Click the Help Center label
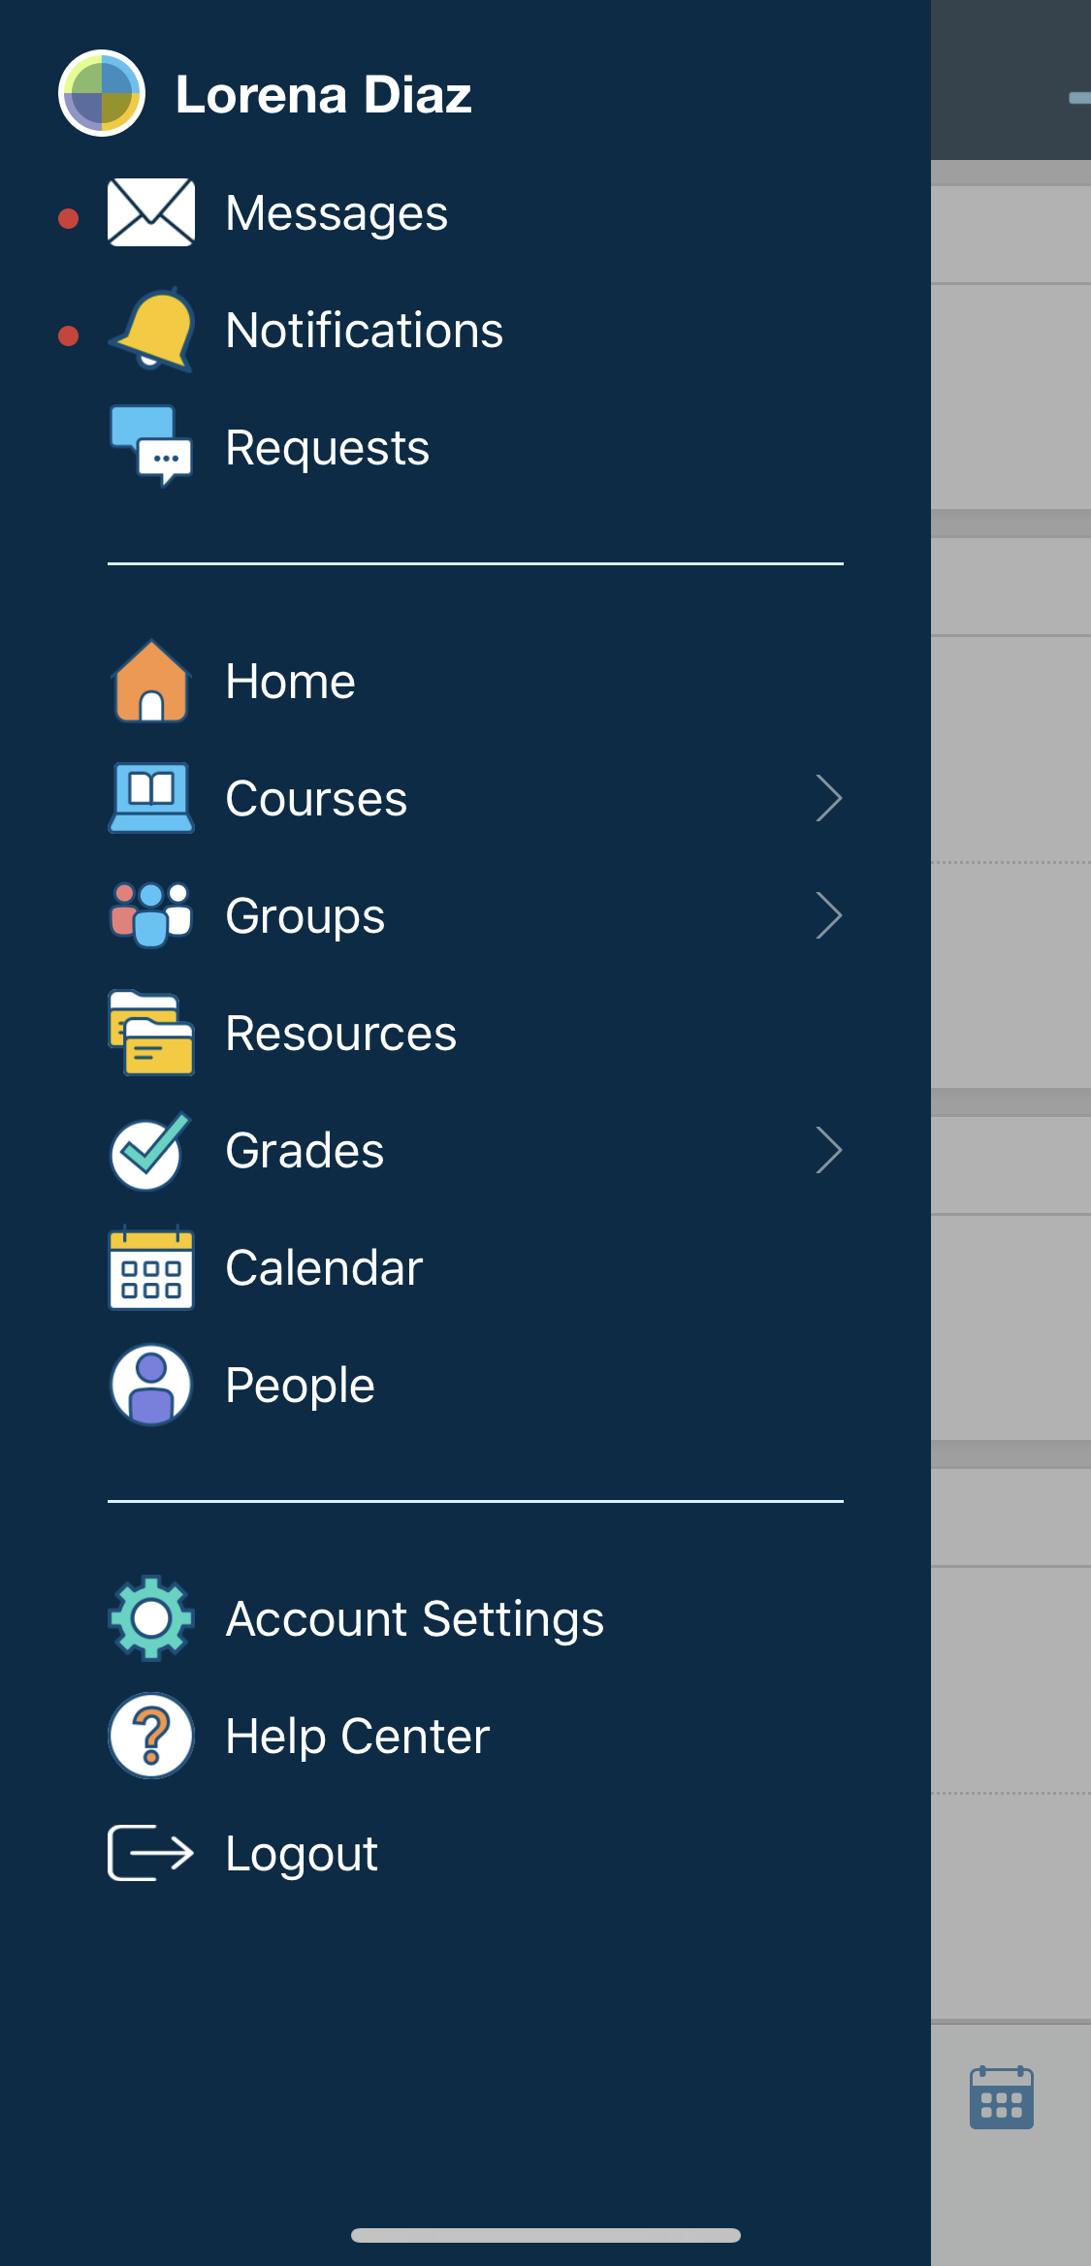The height and width of the screenshot is (2266, 1091). pyautogui.click(x=357, y=1736)
